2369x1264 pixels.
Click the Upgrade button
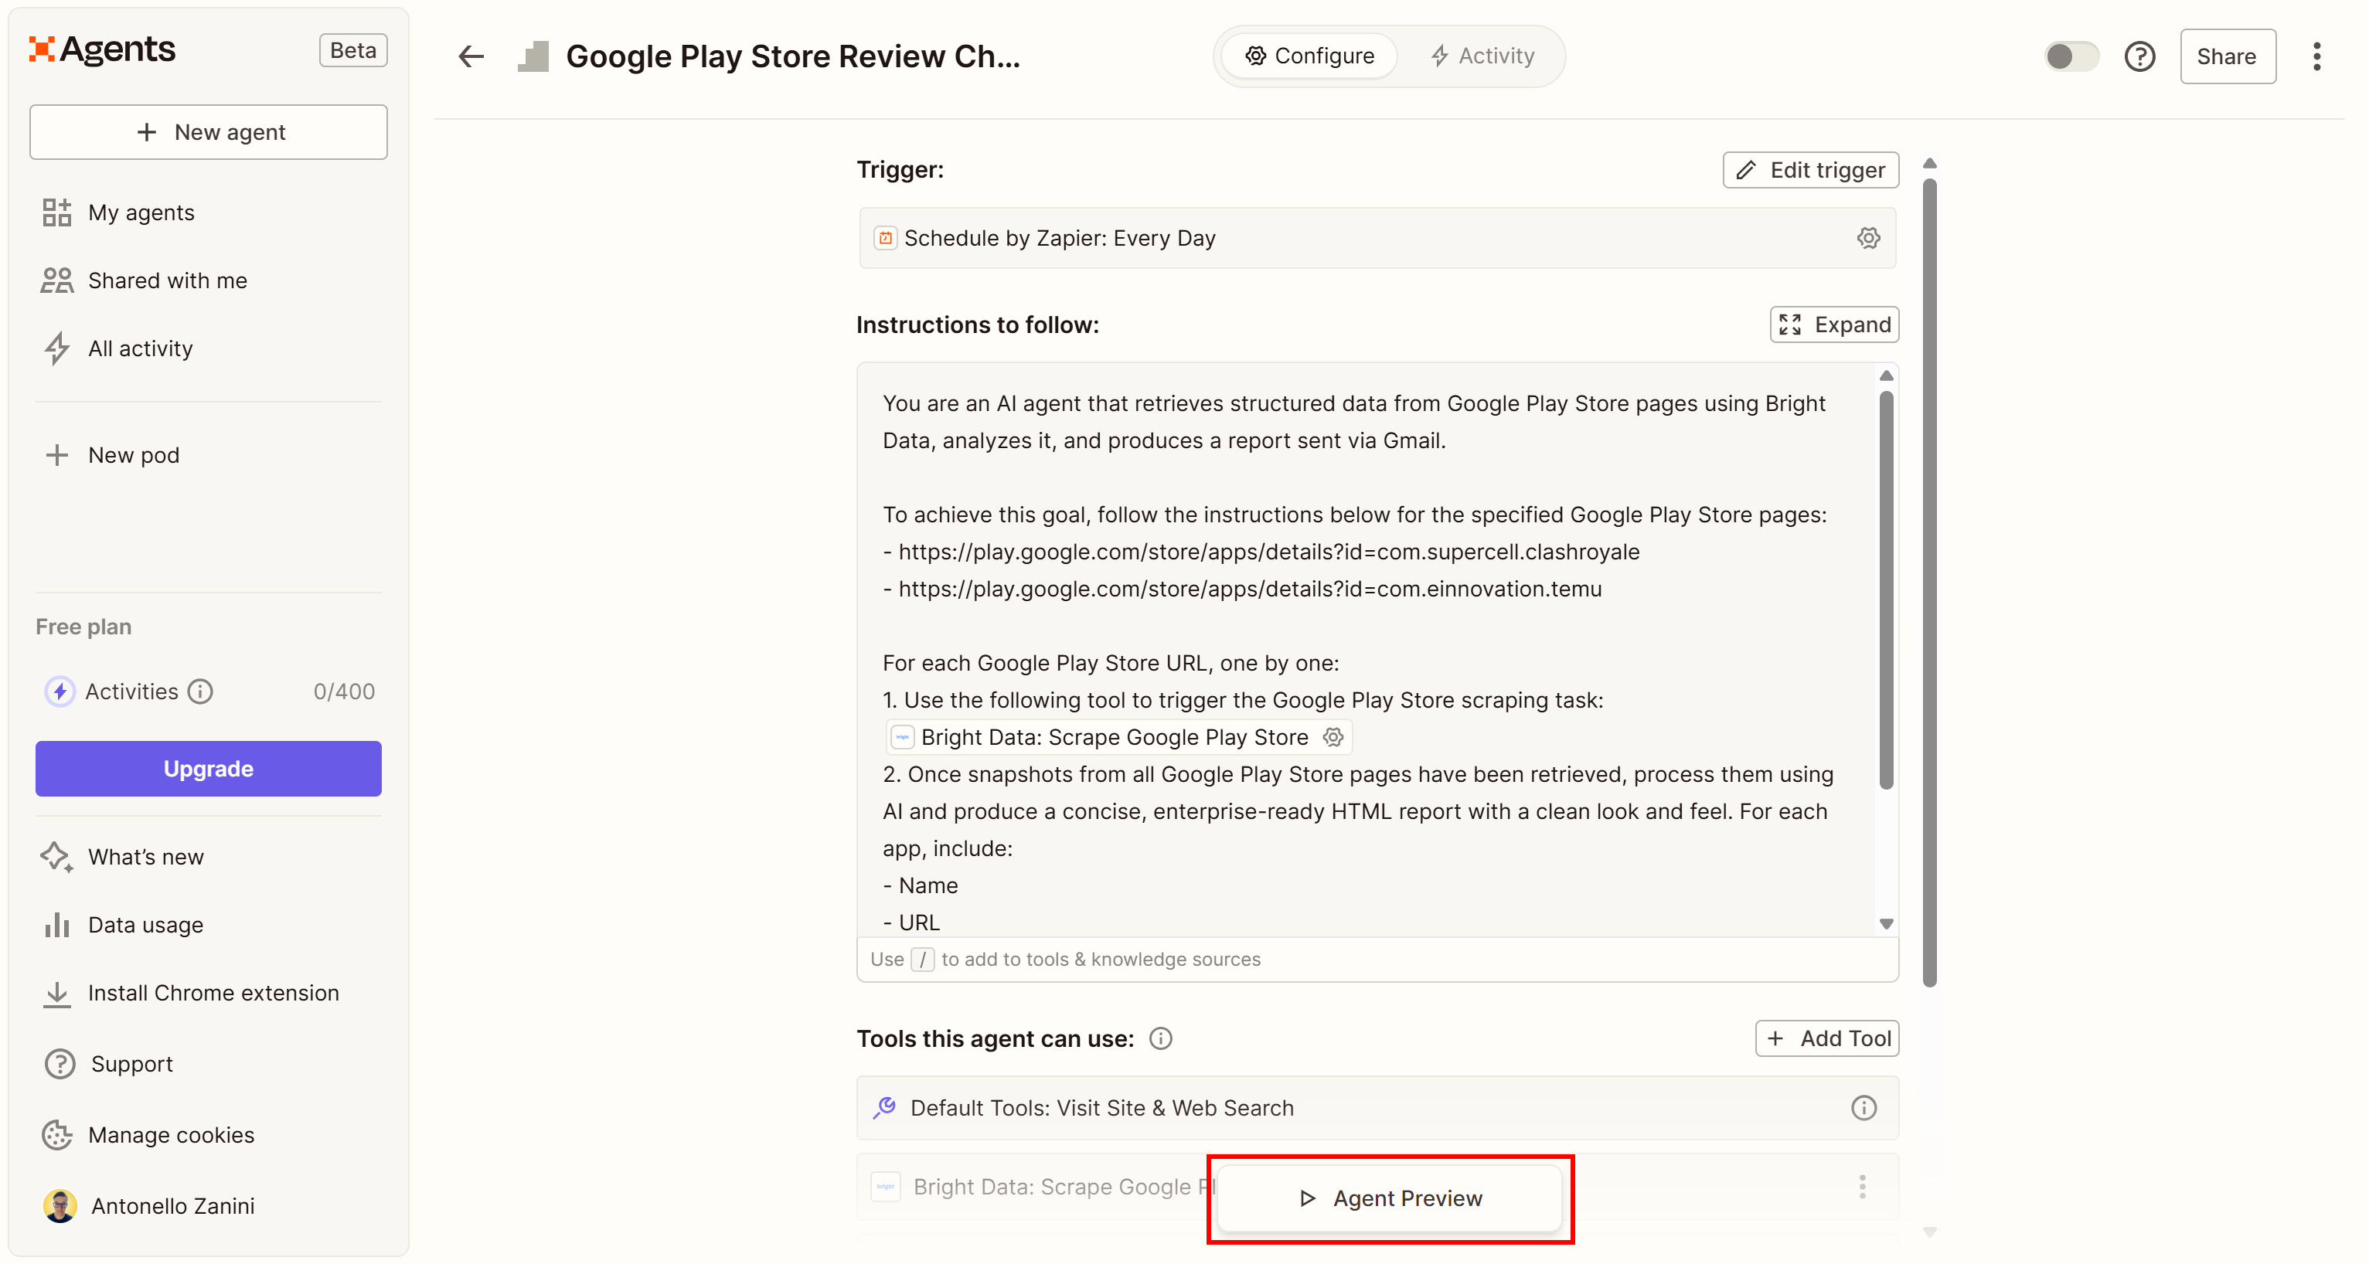(x=208, y=769)
